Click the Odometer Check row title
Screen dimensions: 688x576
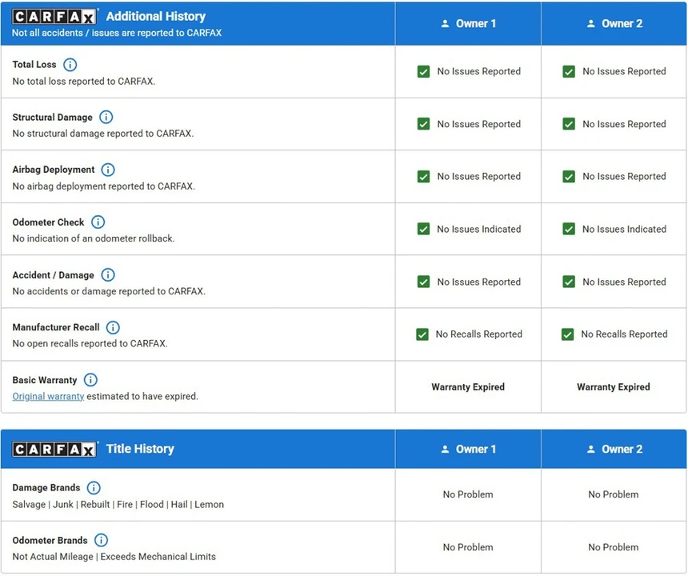[x=48, y=222]
